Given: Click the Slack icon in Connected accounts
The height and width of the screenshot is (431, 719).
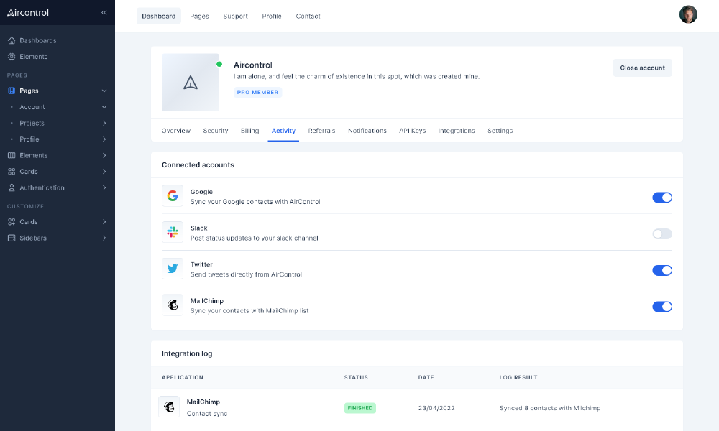Looking at the screenshot, I should [x=173, y=232].
